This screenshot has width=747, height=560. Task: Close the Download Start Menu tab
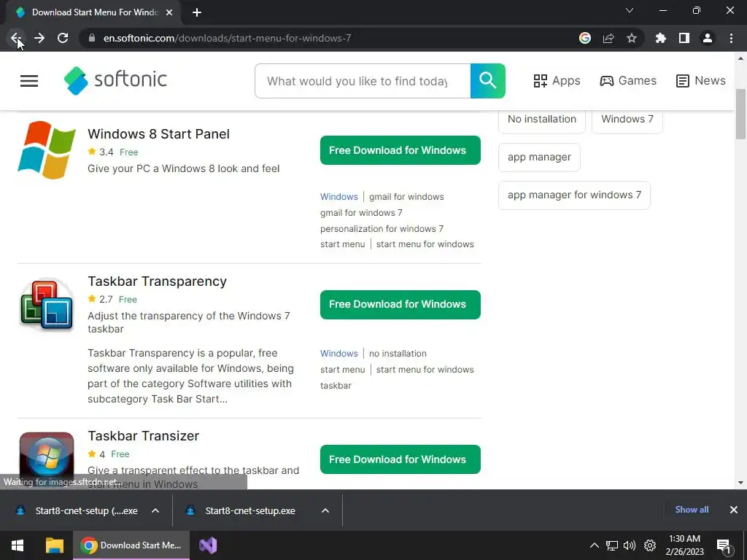tap(169, 12)
